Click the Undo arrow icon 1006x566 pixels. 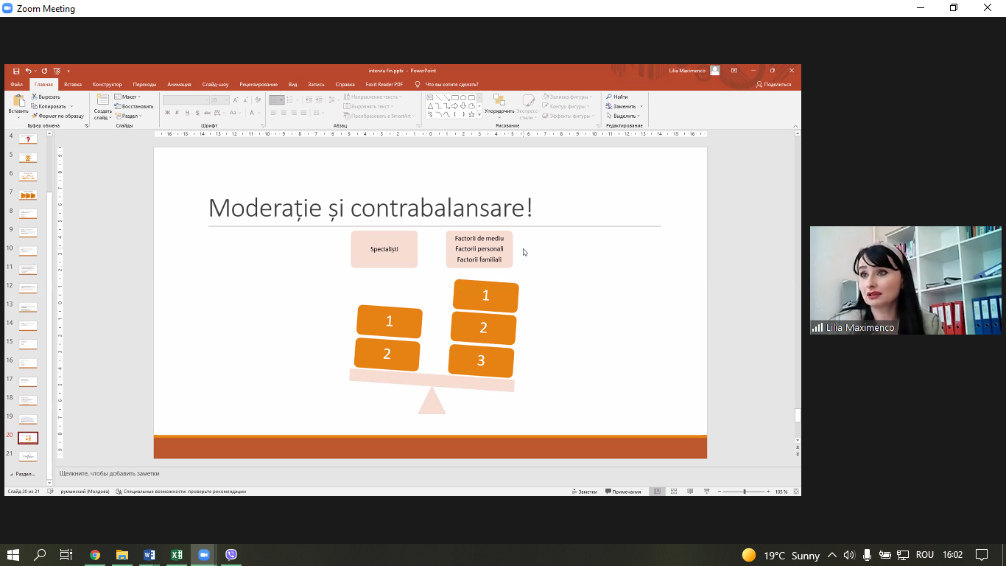click(x=28, y=71)
